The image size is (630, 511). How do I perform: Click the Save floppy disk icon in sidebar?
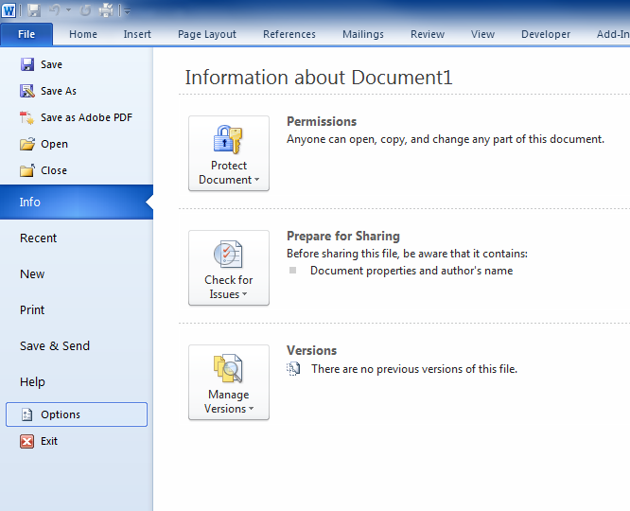tap(27, 64)
